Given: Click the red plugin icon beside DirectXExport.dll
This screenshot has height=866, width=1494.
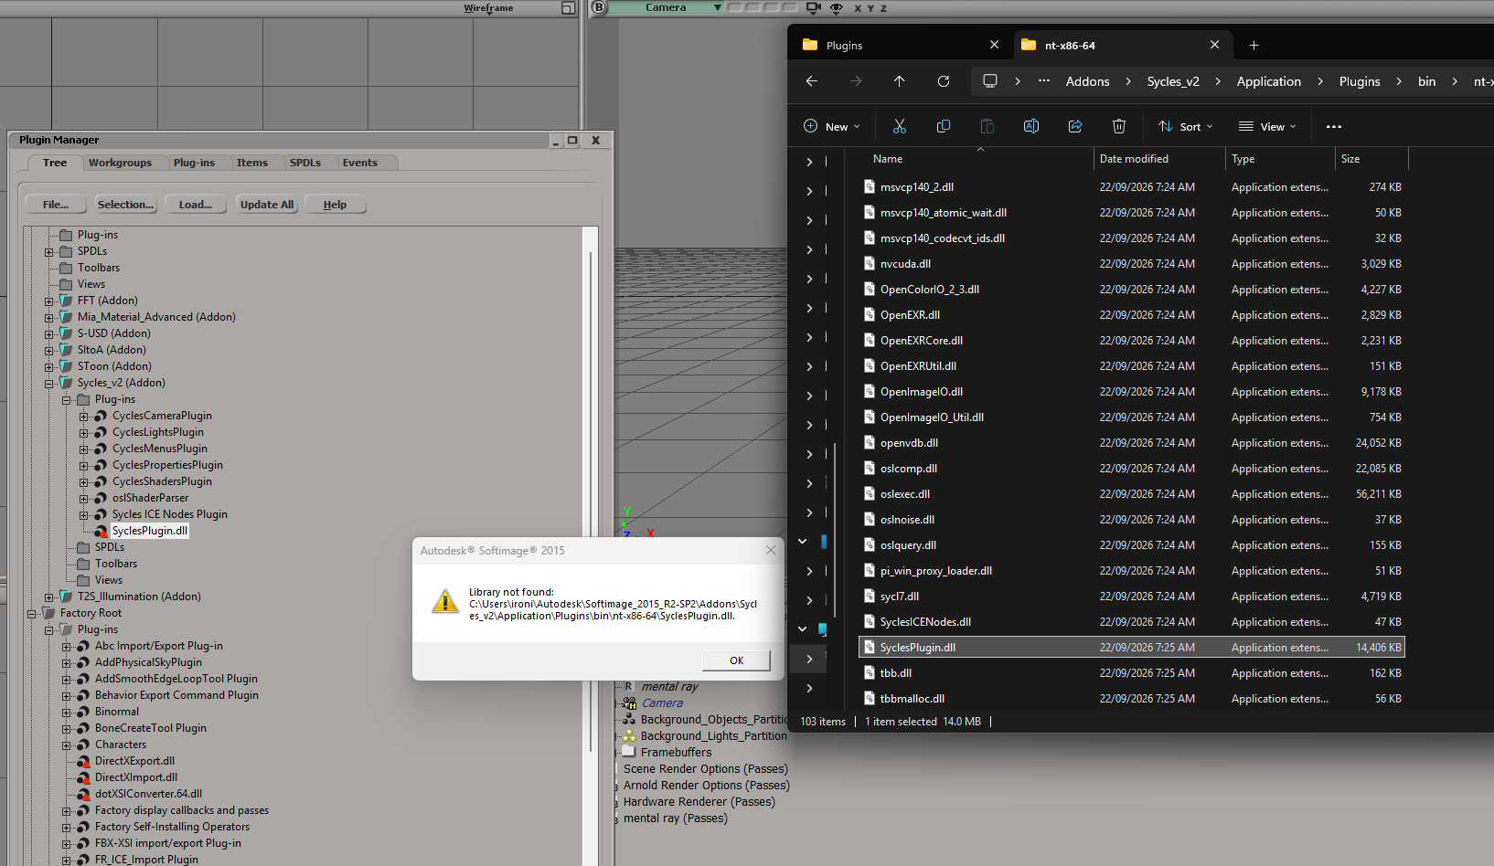Looking at the screenshot, I should pos(83,761).
